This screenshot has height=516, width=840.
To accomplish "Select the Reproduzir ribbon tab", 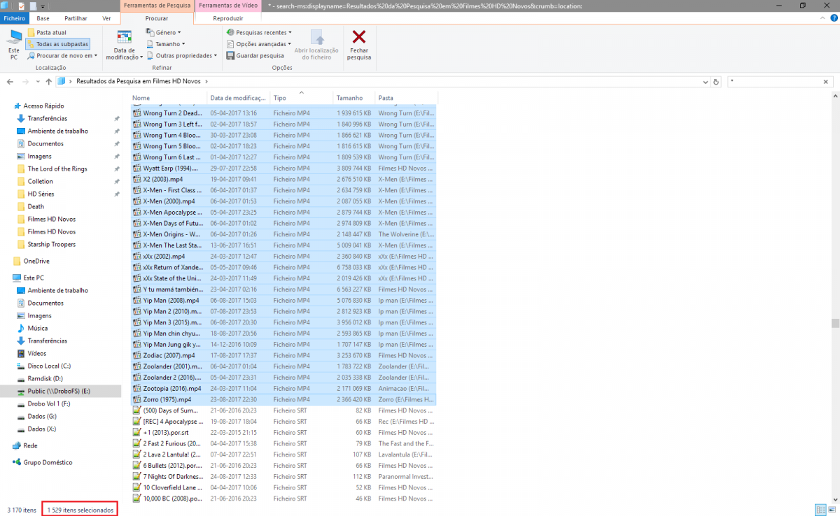I will pyautogui.click(x=228, y=18).
